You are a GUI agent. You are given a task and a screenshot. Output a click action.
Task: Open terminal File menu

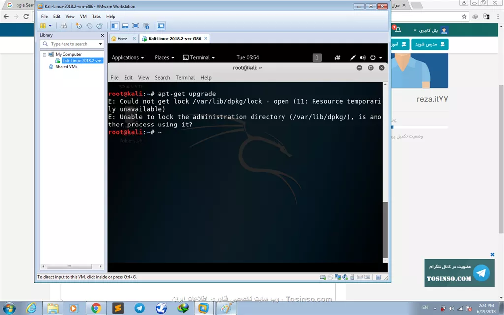pos(114,77)
